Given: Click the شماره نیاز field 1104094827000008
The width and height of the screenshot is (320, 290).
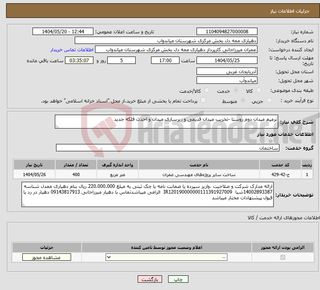Looking at the screenshot, I should 227,31.
